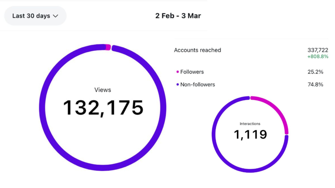
Task: Click the green +808.8% growth indicator
Action: click(x=318, y=56)
